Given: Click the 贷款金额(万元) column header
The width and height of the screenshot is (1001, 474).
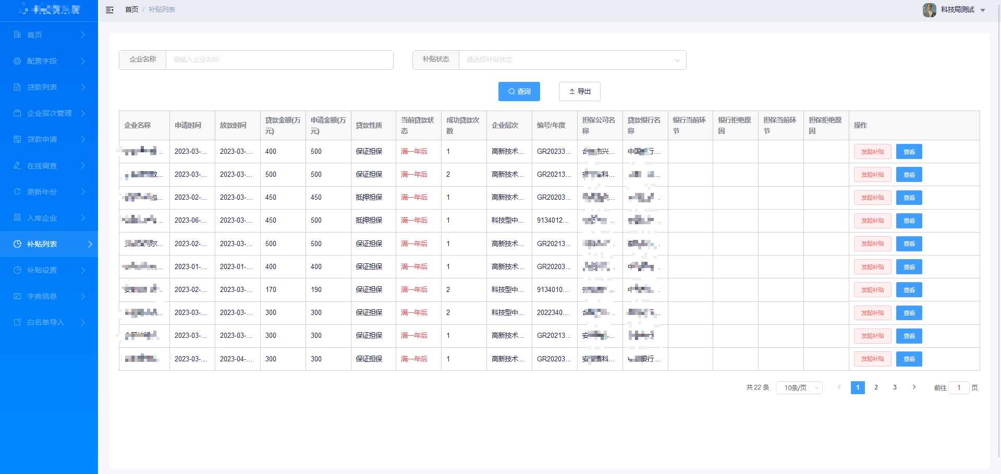Looking at the screenshot, I should coord(283,125).
